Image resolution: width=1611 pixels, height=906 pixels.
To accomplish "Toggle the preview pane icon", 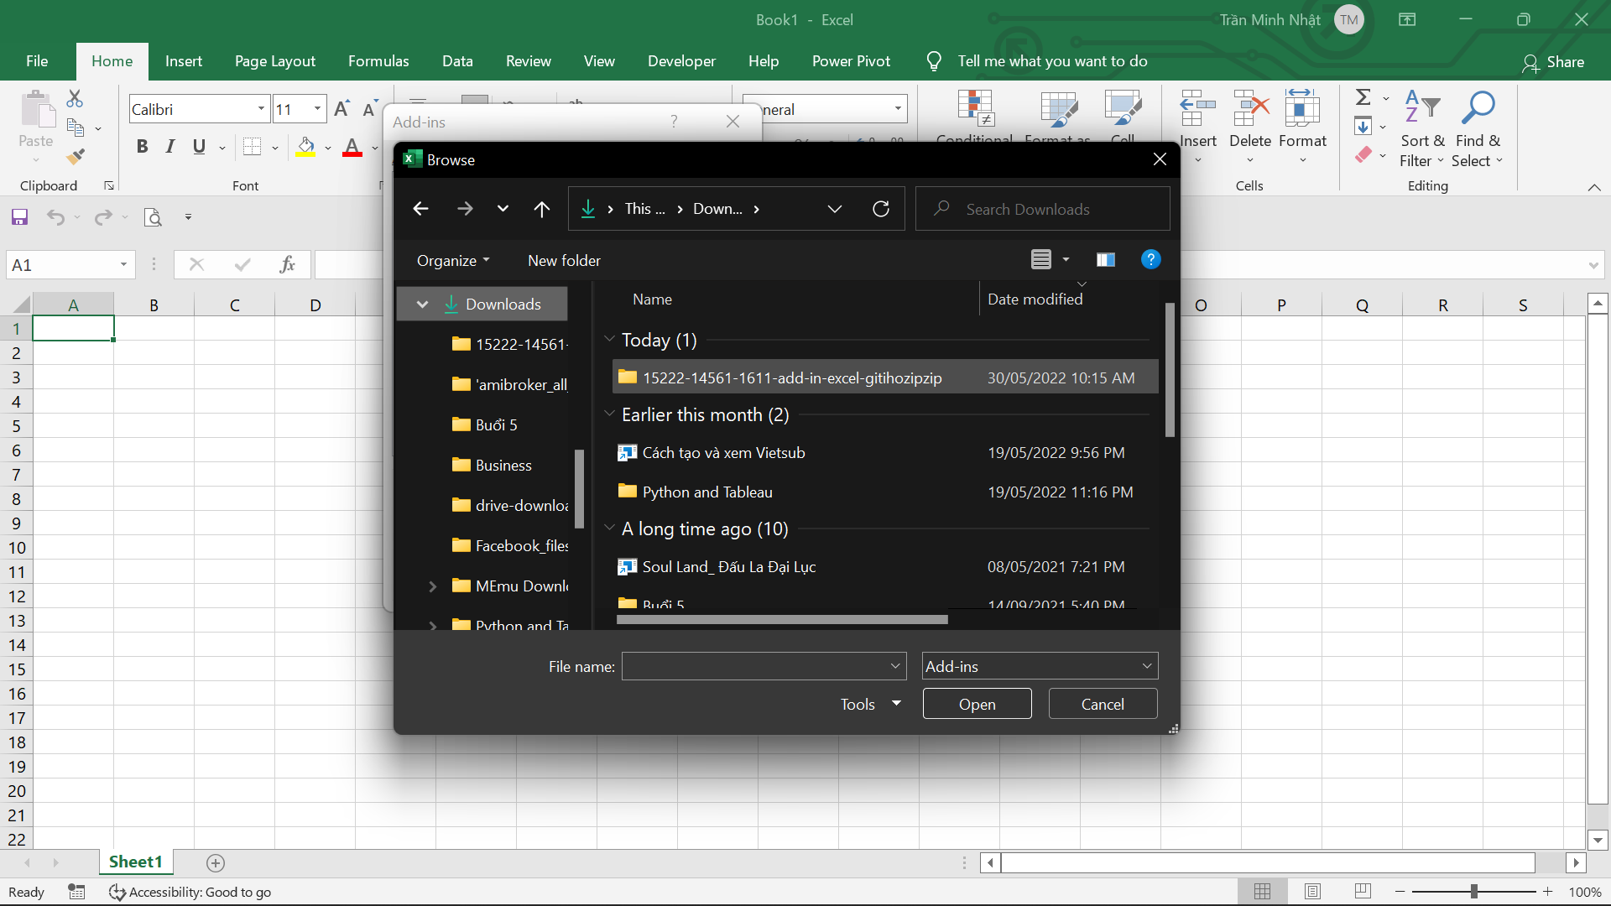I will pos(1106,260).
